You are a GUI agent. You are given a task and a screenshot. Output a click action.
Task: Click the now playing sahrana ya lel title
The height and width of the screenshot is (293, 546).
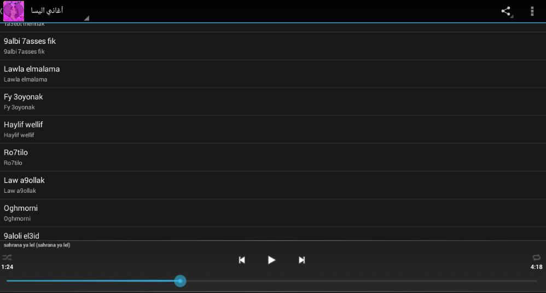37,245
